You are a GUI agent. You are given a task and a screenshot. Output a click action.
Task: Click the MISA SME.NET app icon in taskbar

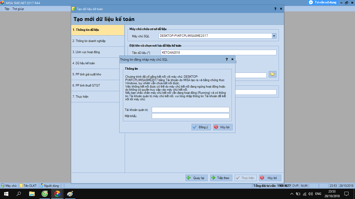[57, 194]
